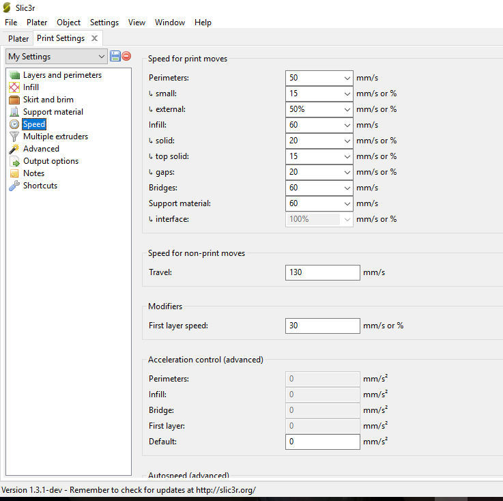Click the Travel speed input field

322,272
